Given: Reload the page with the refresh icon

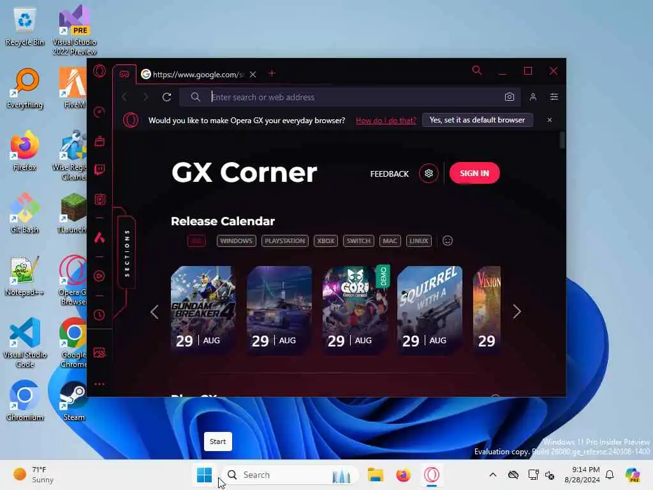Looking at the screenshot, I should click(x=166, y=97).
